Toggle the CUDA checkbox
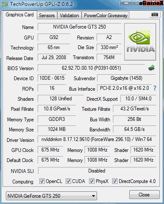This screenshot has height=204, width=164. pyautogui.click(x=68, y=181)
